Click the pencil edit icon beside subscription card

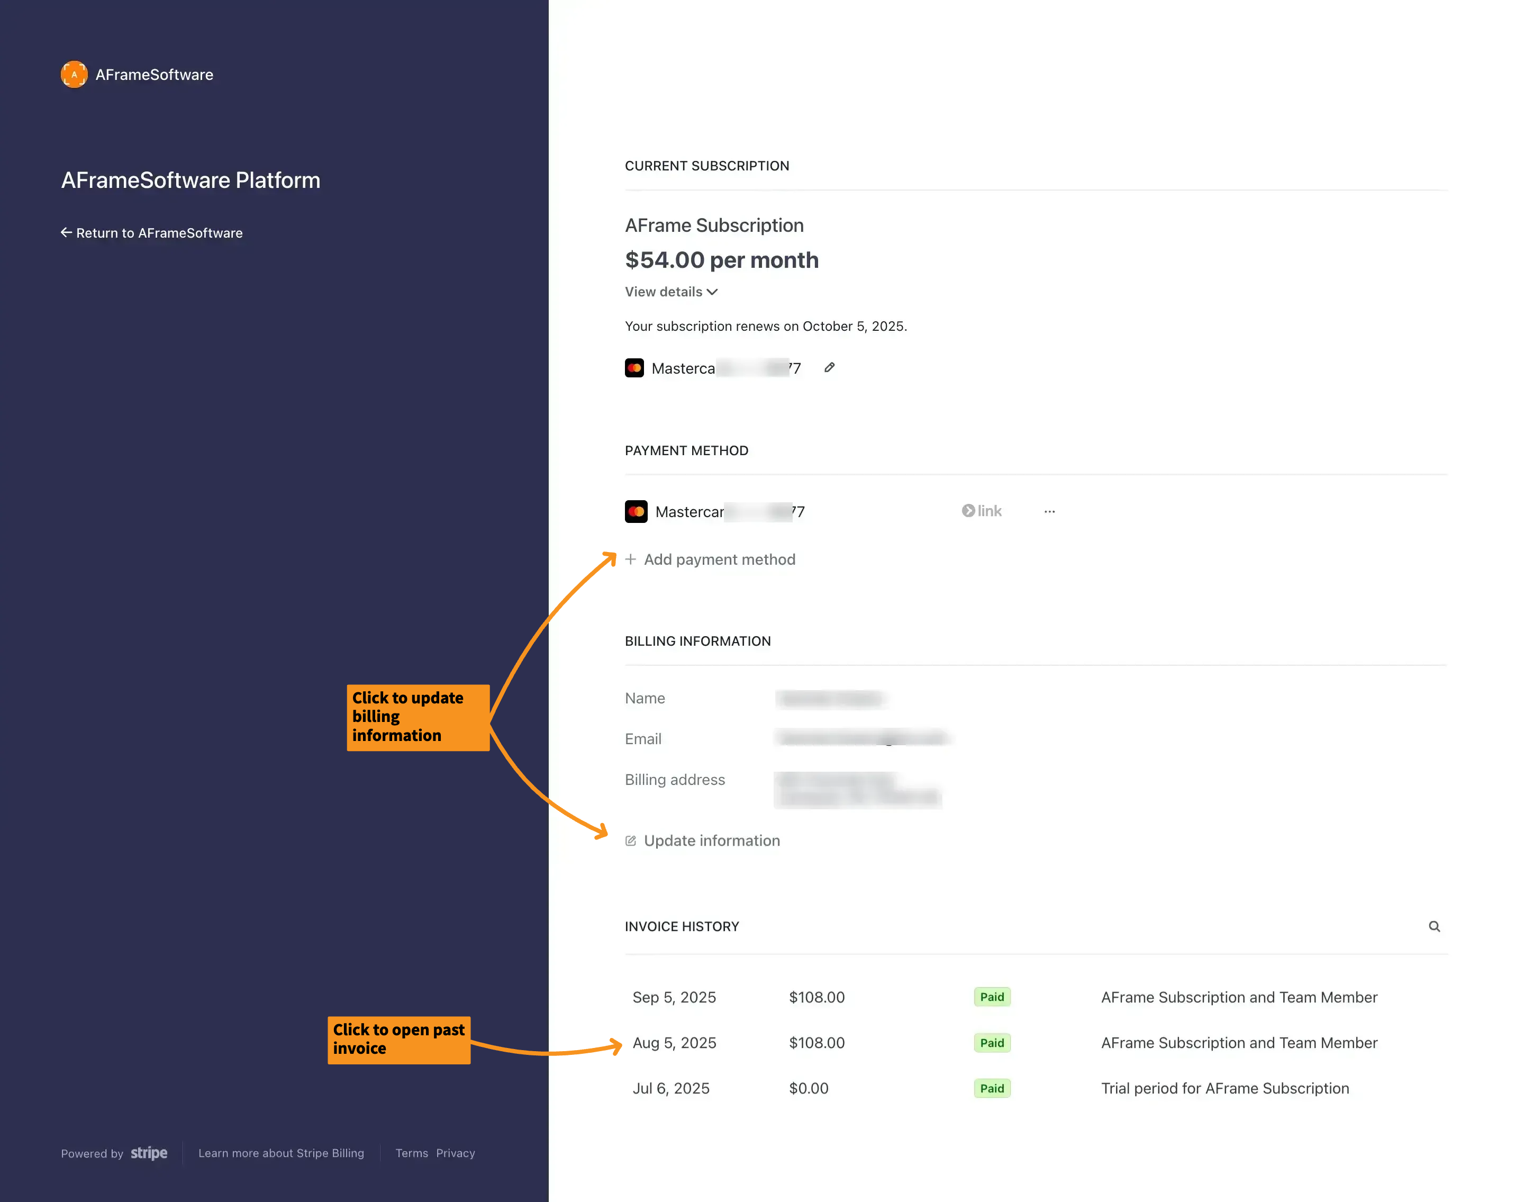830,367
